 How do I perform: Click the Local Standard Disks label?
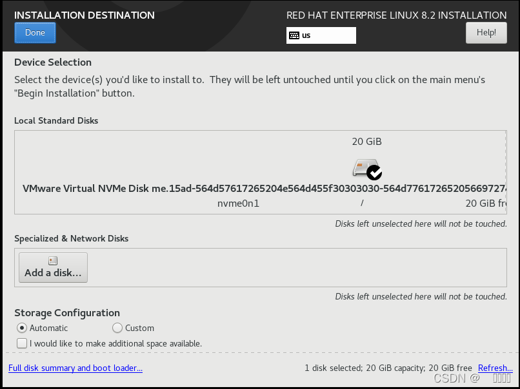56,120
